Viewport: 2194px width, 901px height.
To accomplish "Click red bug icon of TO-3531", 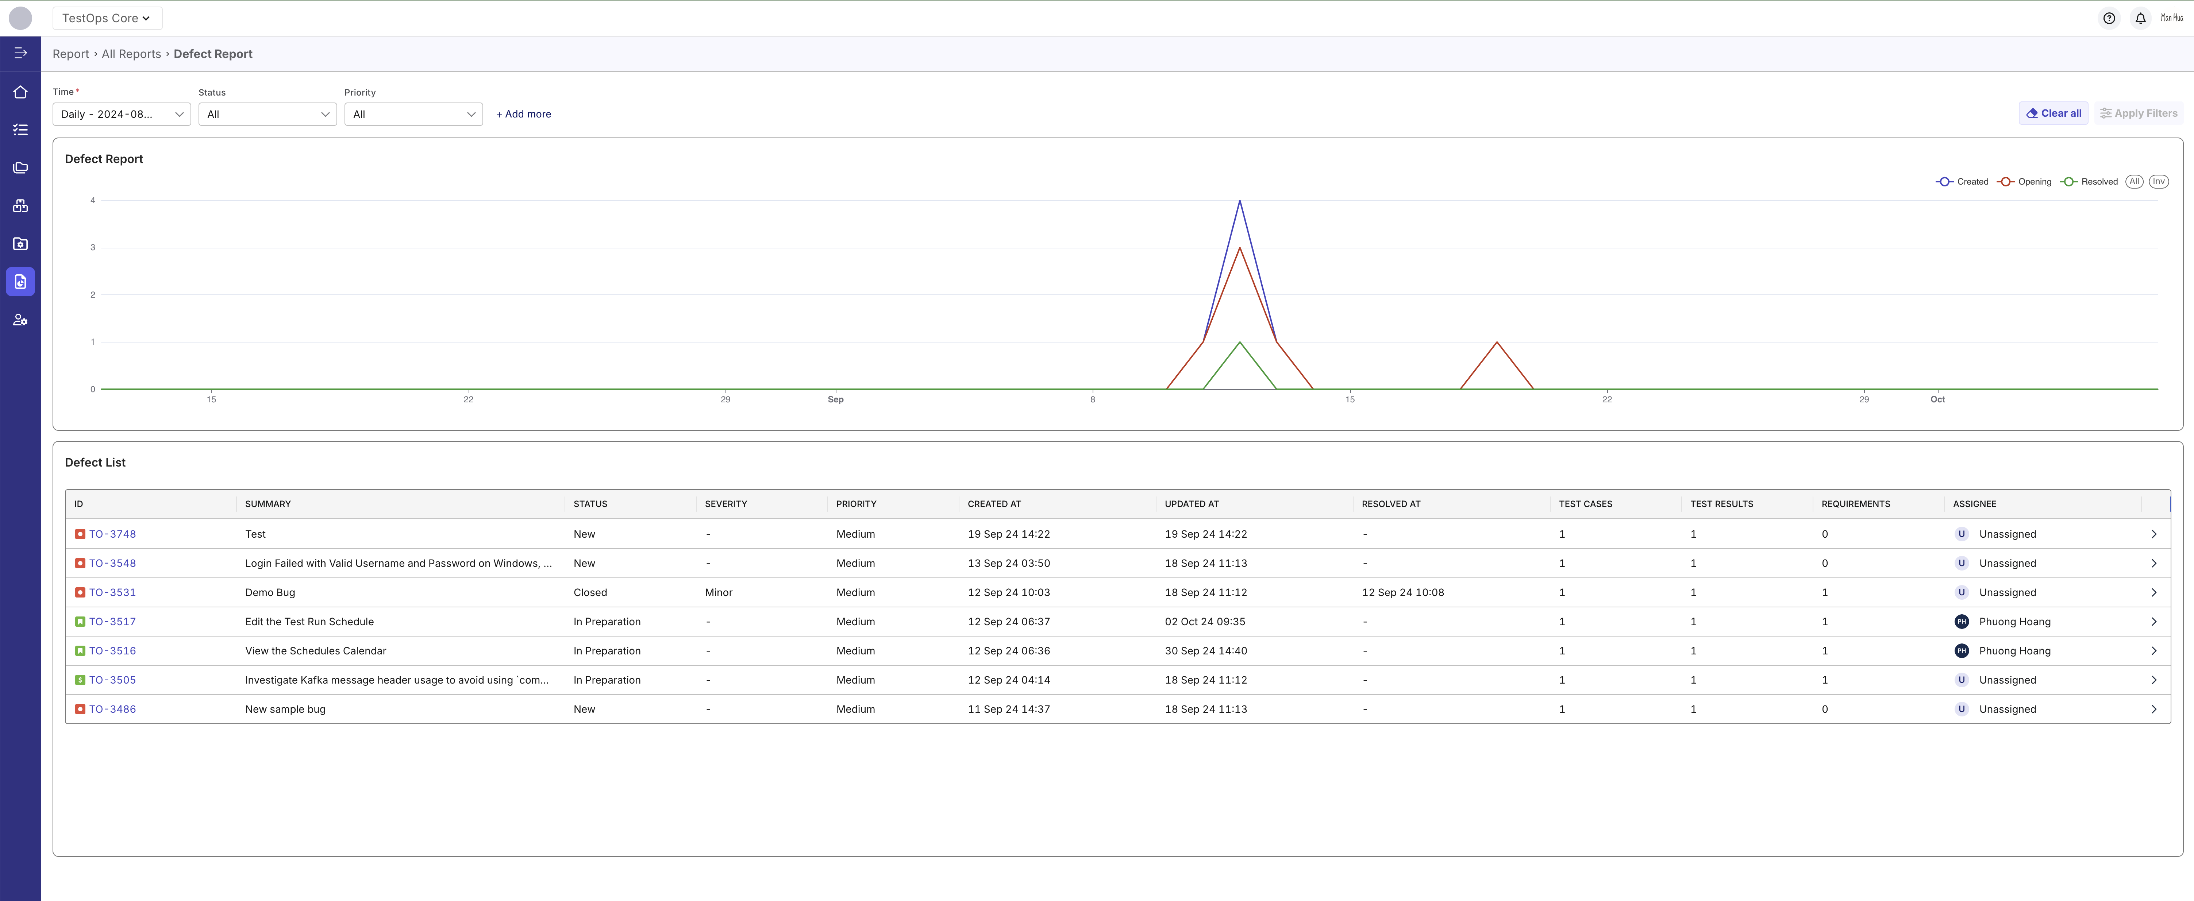I will [80, 593].
